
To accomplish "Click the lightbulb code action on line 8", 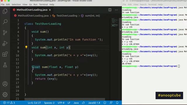I will pyautogui.click(x=26, y=47).
